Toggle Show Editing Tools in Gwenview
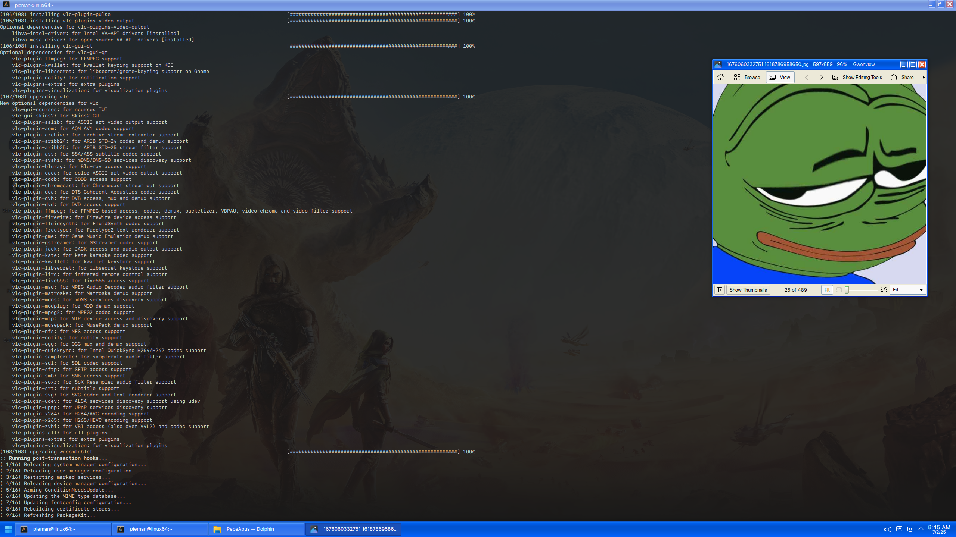The width and height of the screenshot is (956, 537). pyautogui.click(x=857, y=77)
